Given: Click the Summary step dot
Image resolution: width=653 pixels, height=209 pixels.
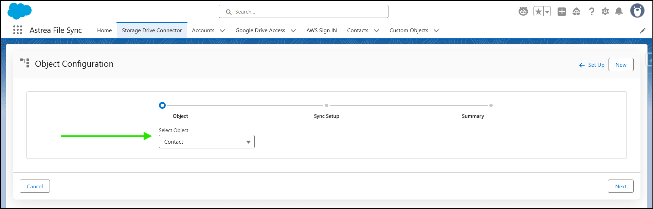Looking at the screenshot, I should point(491,105).
